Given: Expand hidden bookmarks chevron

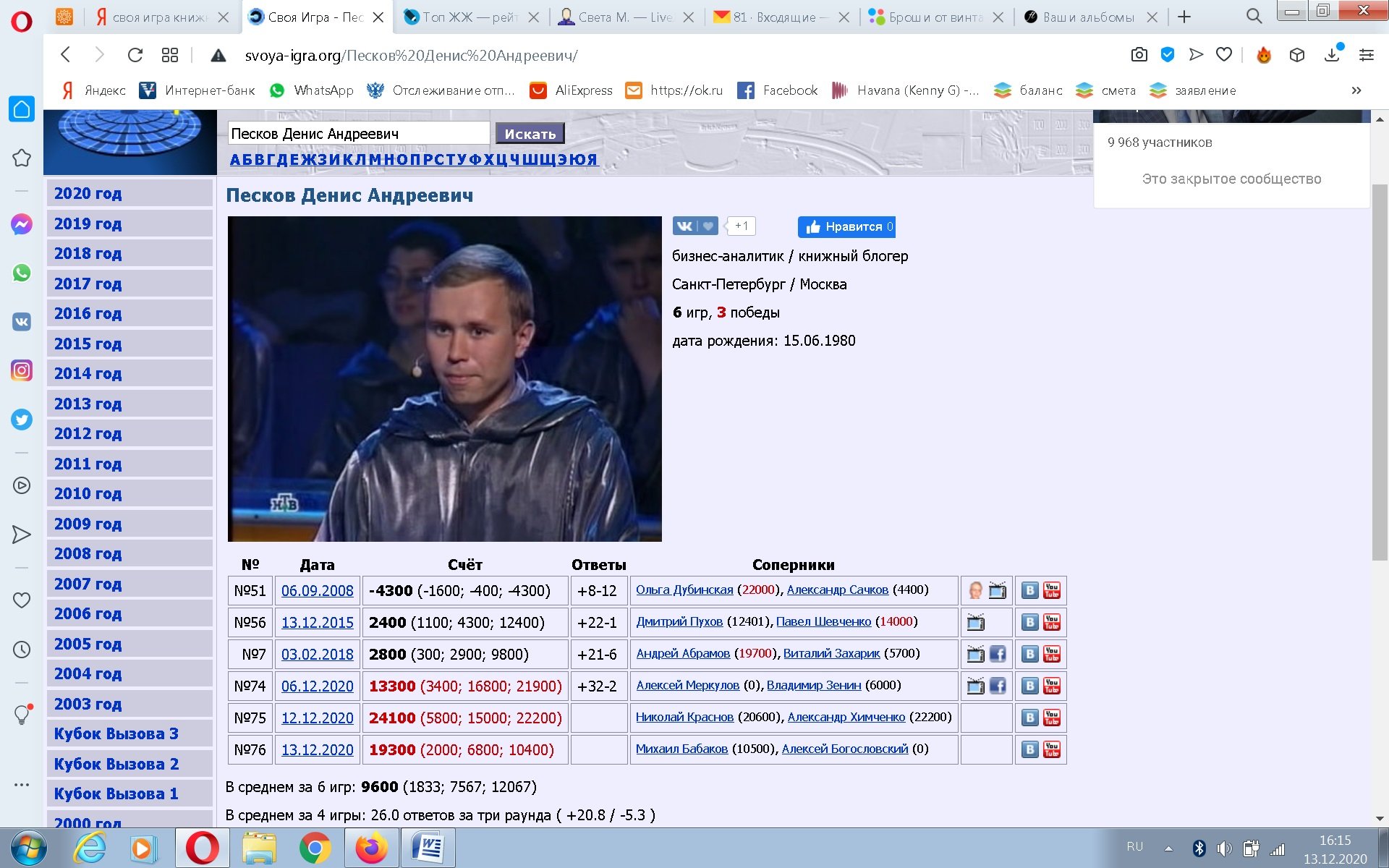Looking at the screenshot, I should coord(1356,90).
